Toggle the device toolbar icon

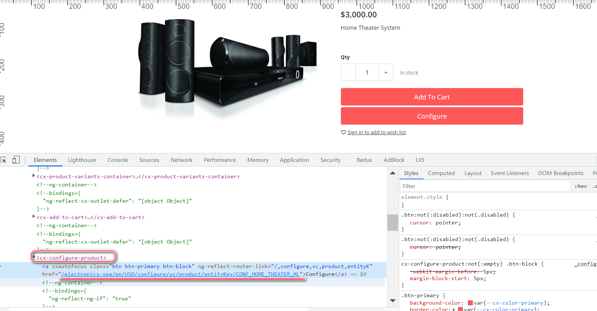tap(16, 160)
